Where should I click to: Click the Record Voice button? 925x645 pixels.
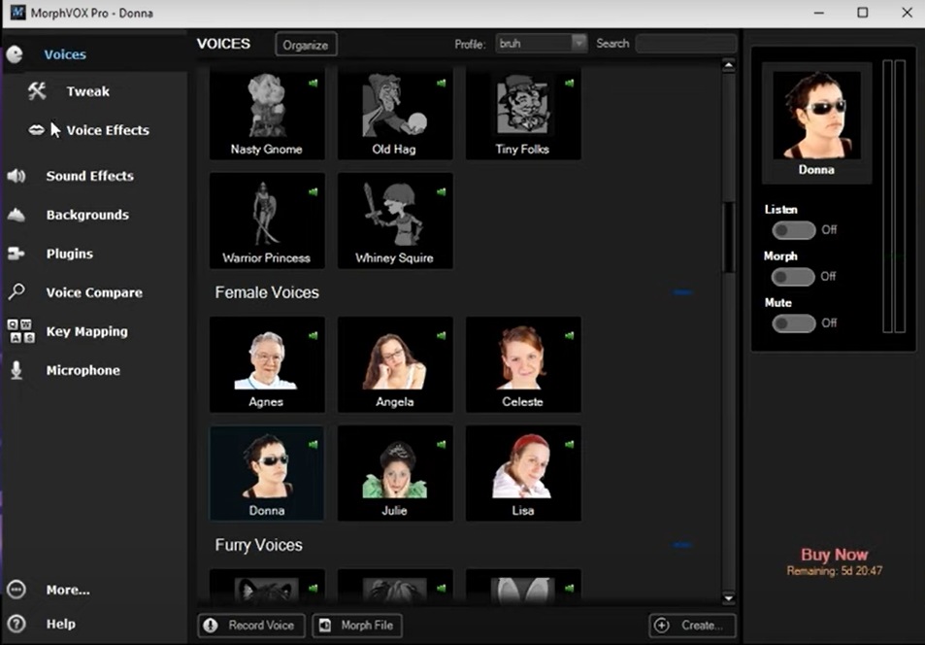(x=251, y=626)
